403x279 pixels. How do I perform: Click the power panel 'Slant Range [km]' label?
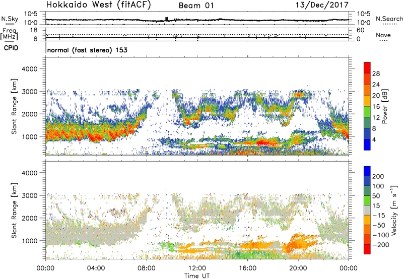coord(14,107)
